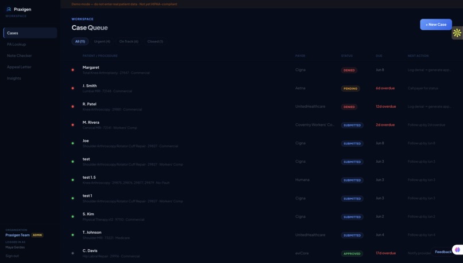Image resolution: width=463 pixels, height=263 pixels.
Task: Filter cases by Urgent (4)
Action: (102, 41)
